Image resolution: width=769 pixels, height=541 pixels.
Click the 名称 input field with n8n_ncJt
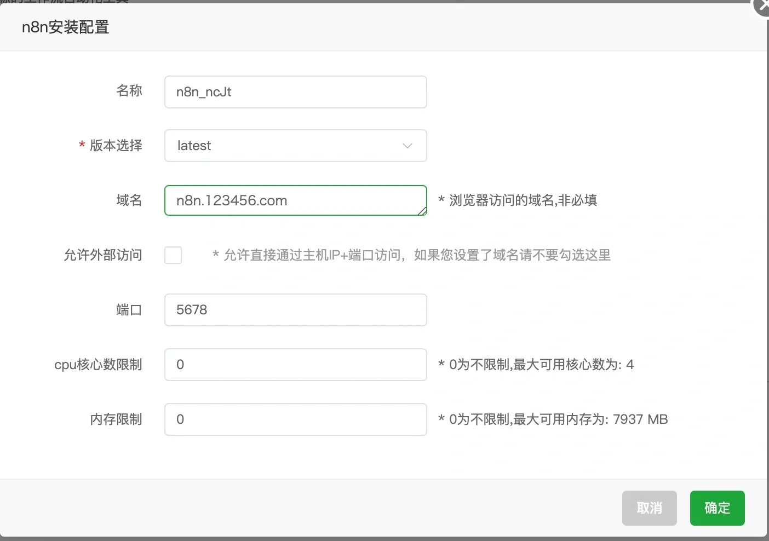coord(295,92)
